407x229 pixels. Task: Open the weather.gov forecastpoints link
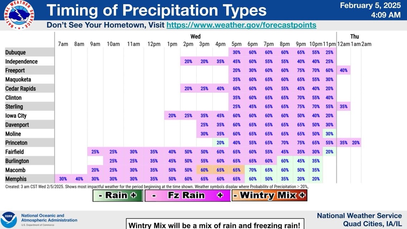tap(241, 25)
